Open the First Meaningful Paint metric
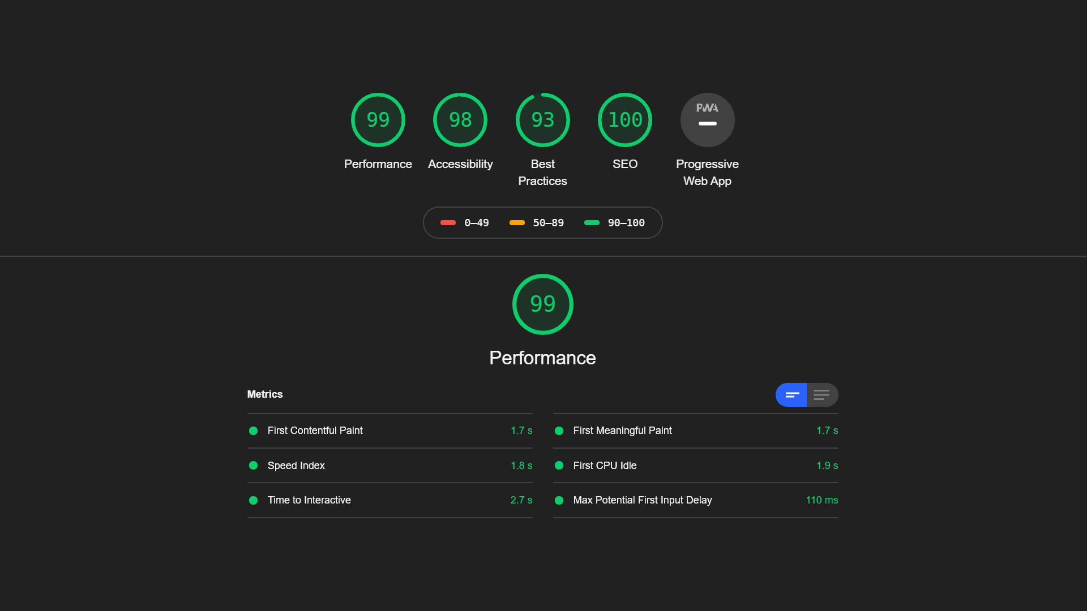The width and height of the screenshot is (1087, 611). coord(622,431)
